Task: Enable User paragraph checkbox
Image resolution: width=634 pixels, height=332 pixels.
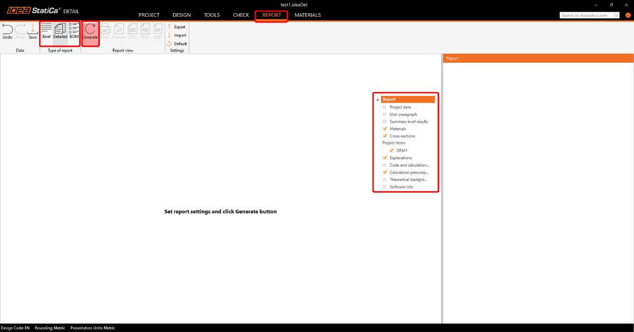Action: tap(385, 114)
